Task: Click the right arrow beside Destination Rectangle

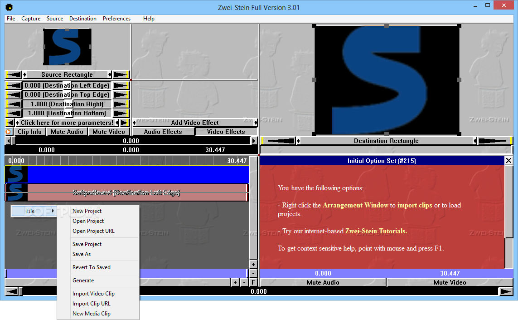Action: (495, 141)
